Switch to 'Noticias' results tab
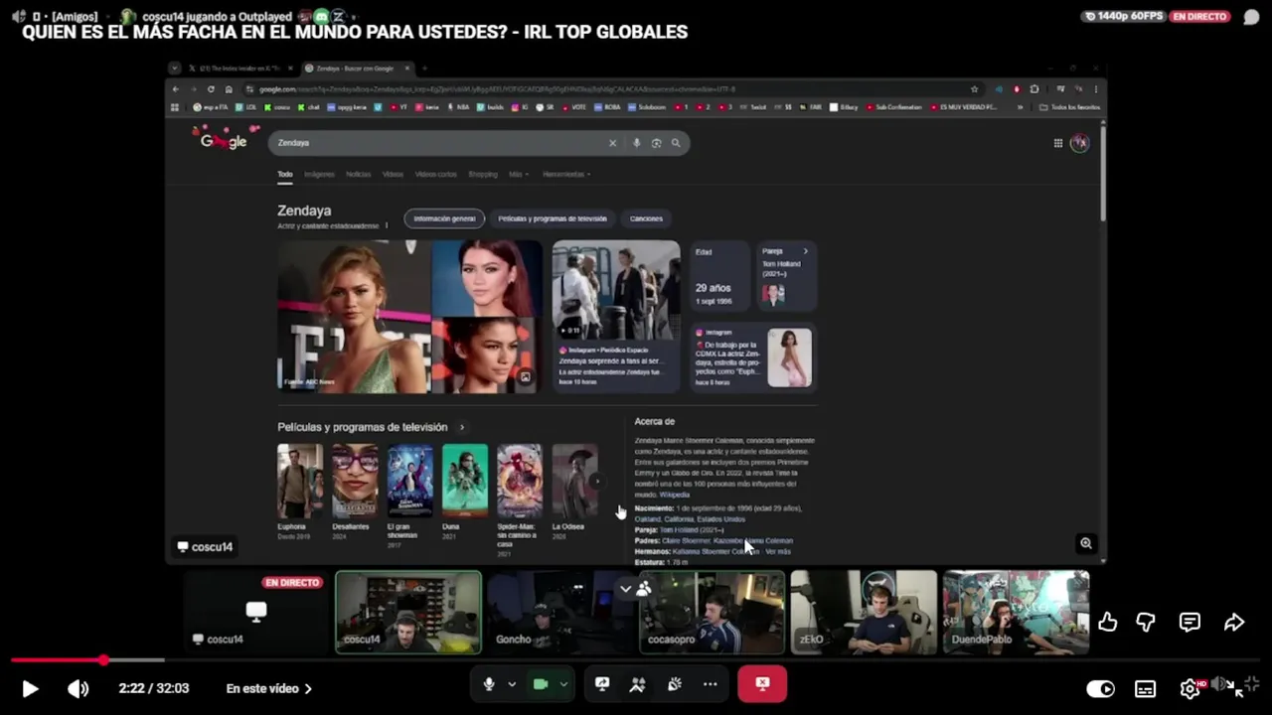The image size is (1272, 715). (x=359, y=175)
